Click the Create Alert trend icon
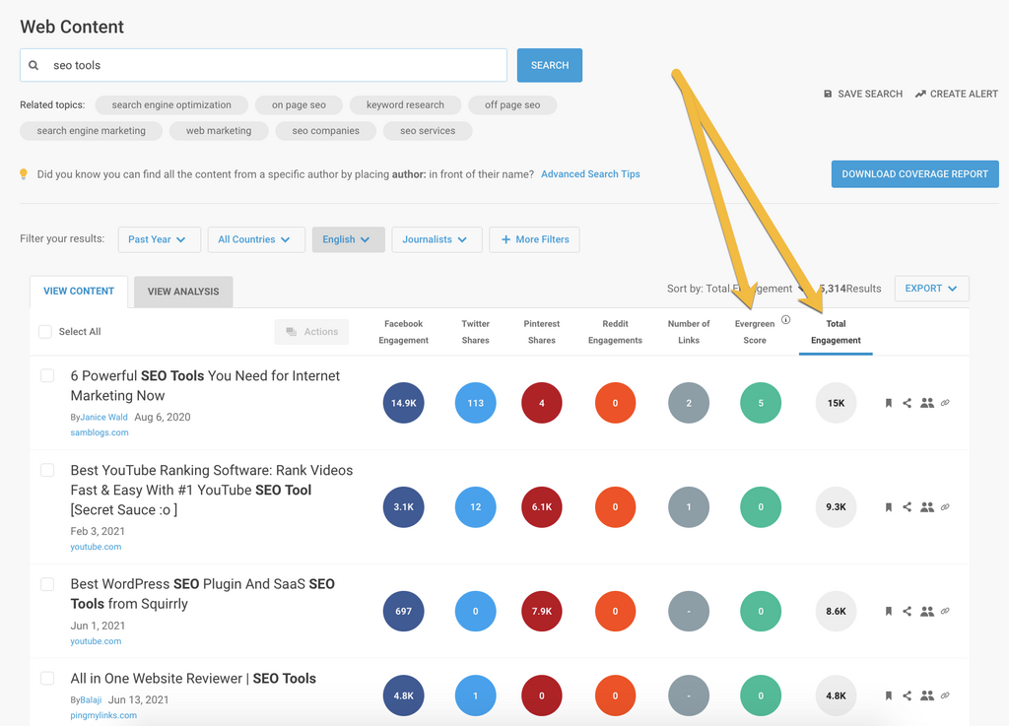Image resolution: width=1009 pixels, height=726 pixels. point(920,94)
